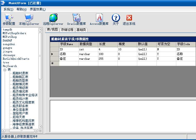The image size is (196, 140).
Task: Select the 船舶材质表 tree item
Action: click(x=20, y=74)
